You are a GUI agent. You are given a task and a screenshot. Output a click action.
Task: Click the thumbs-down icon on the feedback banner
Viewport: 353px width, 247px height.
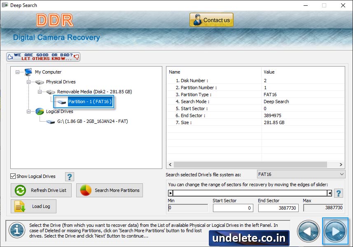(77, 57)
